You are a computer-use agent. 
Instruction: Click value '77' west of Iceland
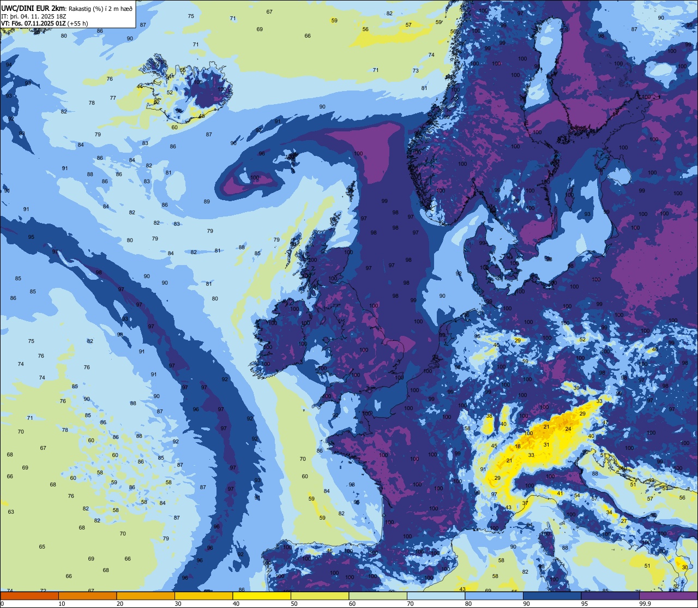coord(113,98)
